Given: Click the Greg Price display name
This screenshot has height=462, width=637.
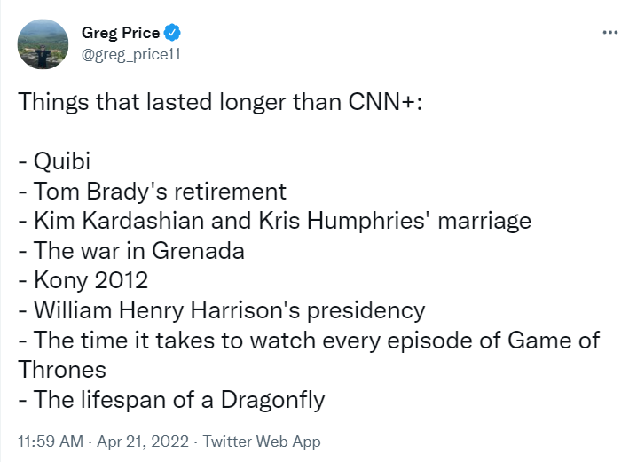Looking at the screenshot, I should click(x=121, y=34).
